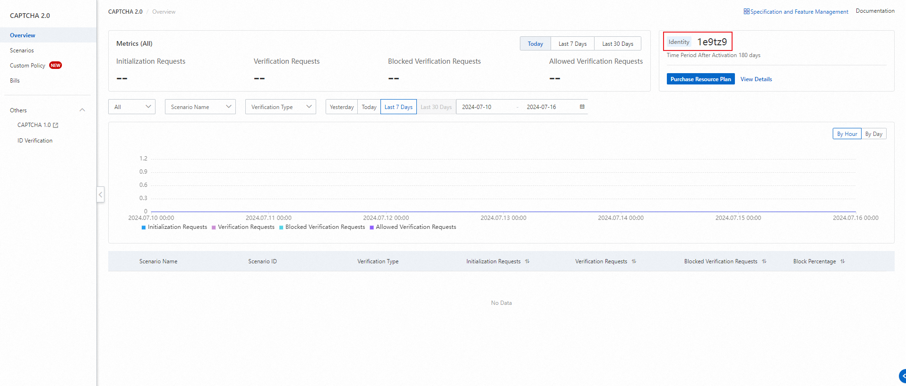Screen dimensions: 906x386
Task: Sort by Block Percentage column icon
Action: point(842,261)
